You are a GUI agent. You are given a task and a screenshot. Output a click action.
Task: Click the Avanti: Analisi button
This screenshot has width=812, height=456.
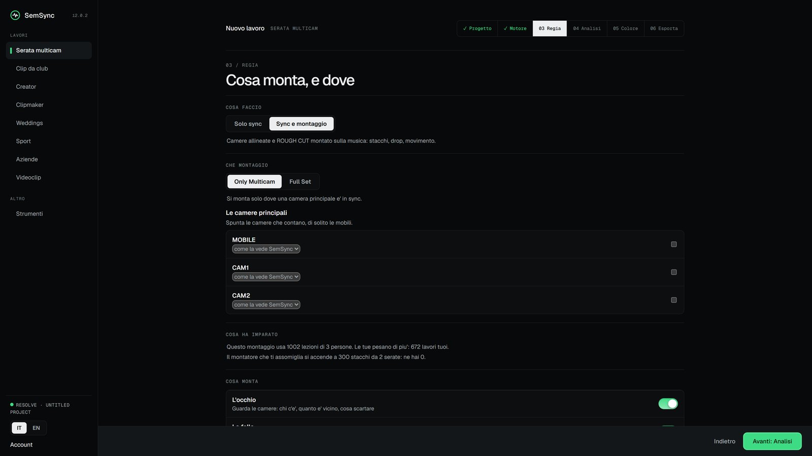(772, 441)
